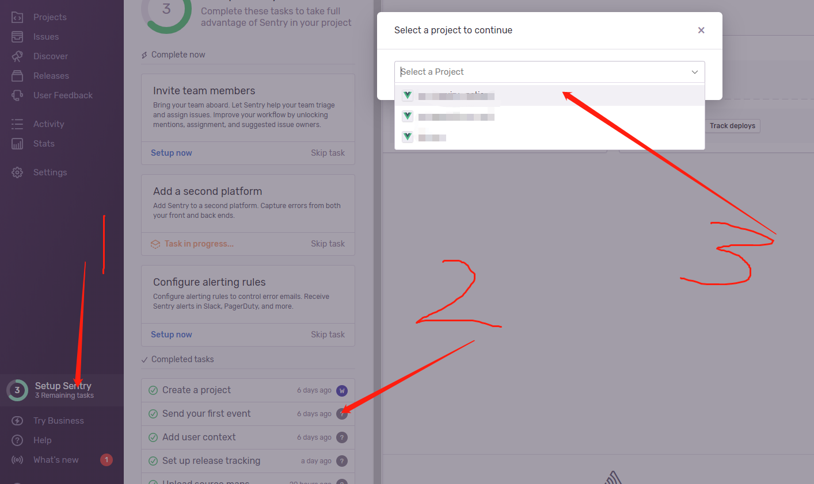The width and height of the screenshot is (814, 484).
Task: Click the Releases box icon
Action: click(x=17, y=76)
